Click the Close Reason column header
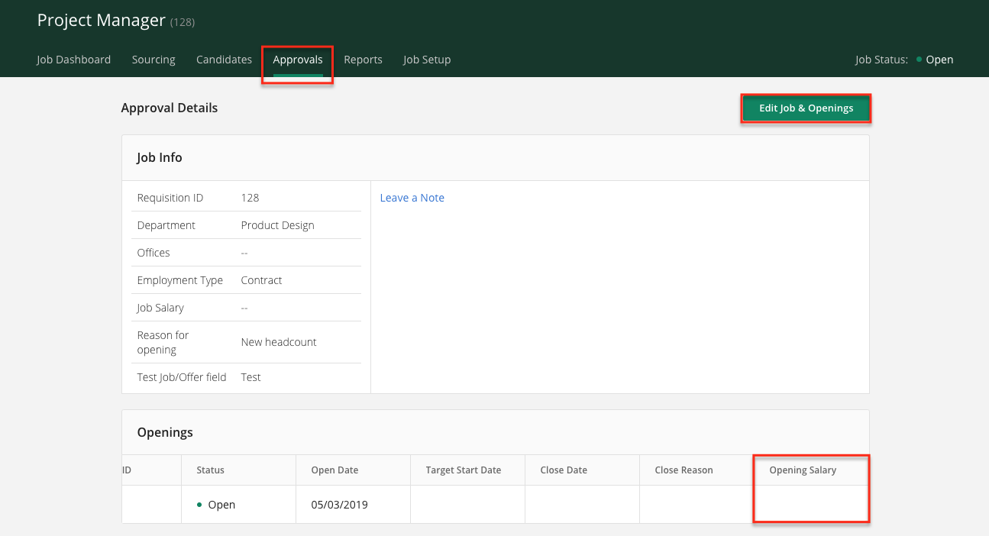 click(x=684, y=470)
